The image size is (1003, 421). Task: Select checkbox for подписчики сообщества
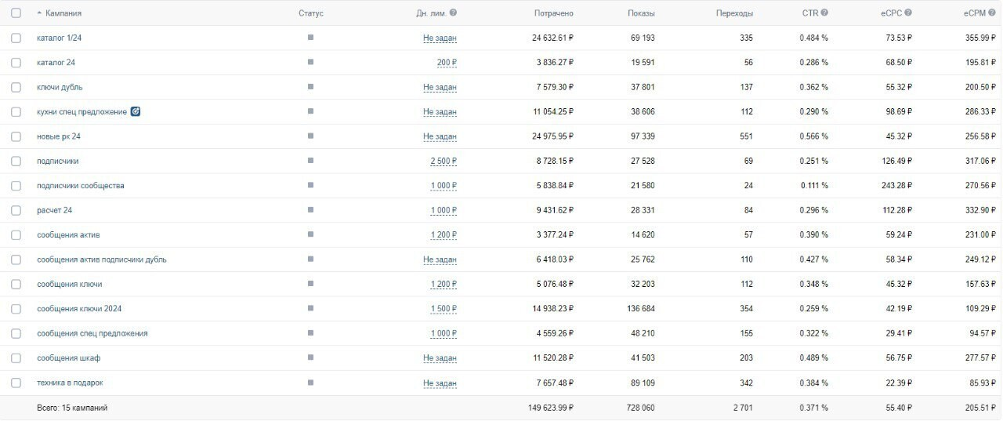point(16,186)
